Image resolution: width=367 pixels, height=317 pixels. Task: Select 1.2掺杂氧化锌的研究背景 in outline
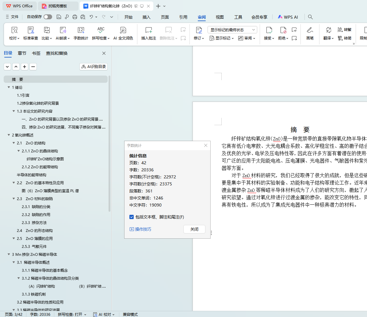(x=38, y=103)
